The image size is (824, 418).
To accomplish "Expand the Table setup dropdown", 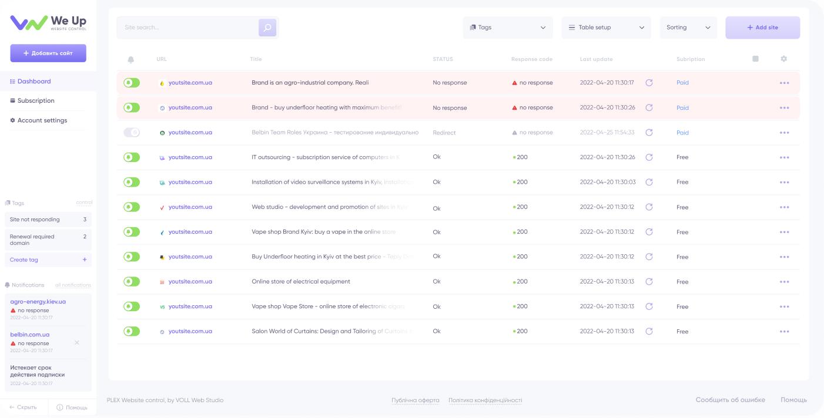I will click(x=606, y=28).
